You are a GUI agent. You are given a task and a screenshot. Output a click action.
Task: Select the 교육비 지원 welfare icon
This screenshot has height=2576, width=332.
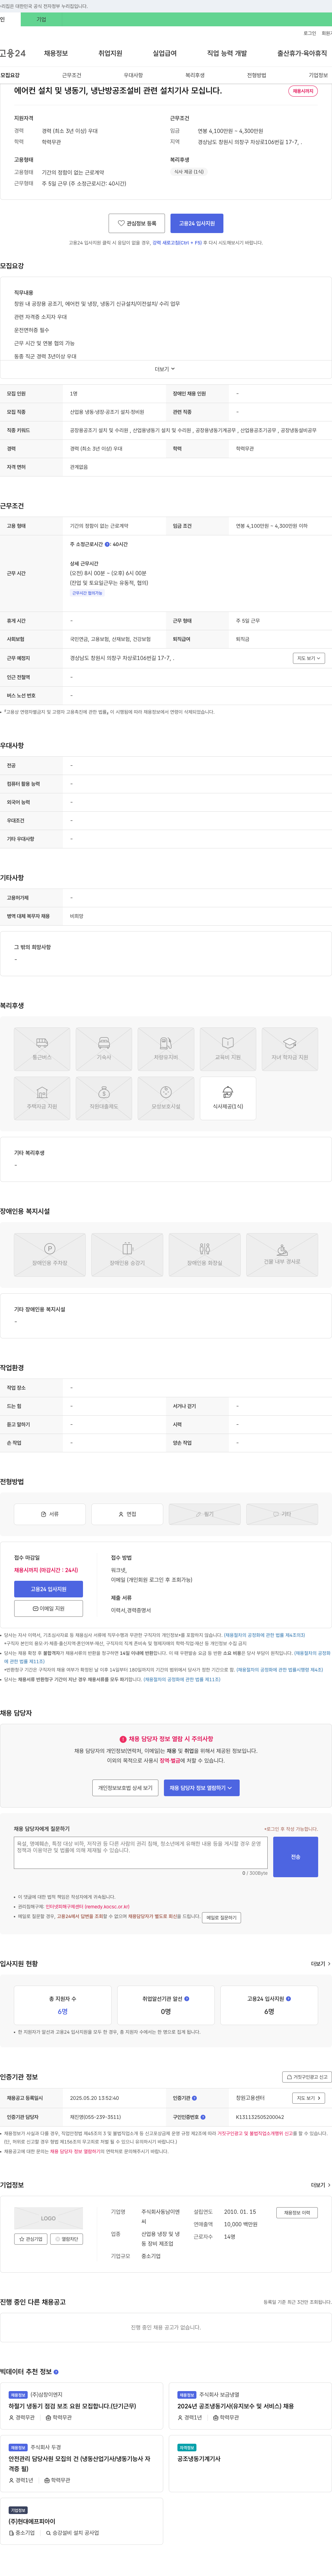tap(228, 1049)
